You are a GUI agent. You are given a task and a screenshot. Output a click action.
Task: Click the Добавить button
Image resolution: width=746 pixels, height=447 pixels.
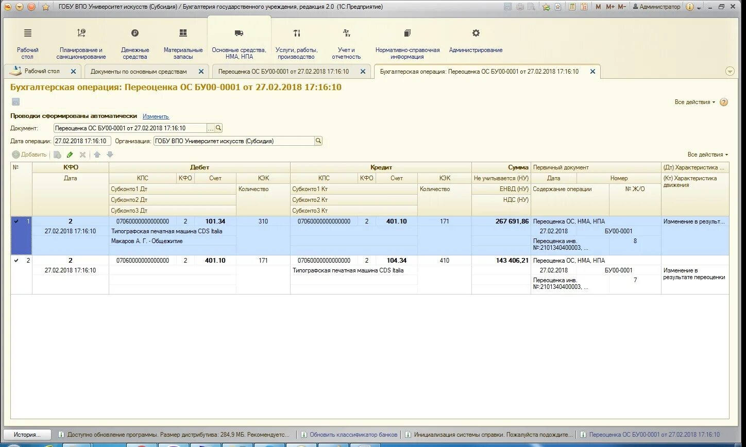coord(29,154)
